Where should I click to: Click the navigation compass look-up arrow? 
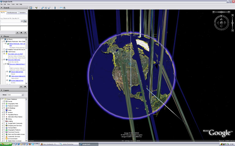click(222, 19)
